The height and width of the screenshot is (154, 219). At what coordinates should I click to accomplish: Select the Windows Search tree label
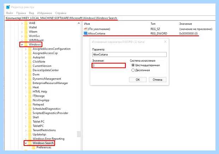pos(43,143)
